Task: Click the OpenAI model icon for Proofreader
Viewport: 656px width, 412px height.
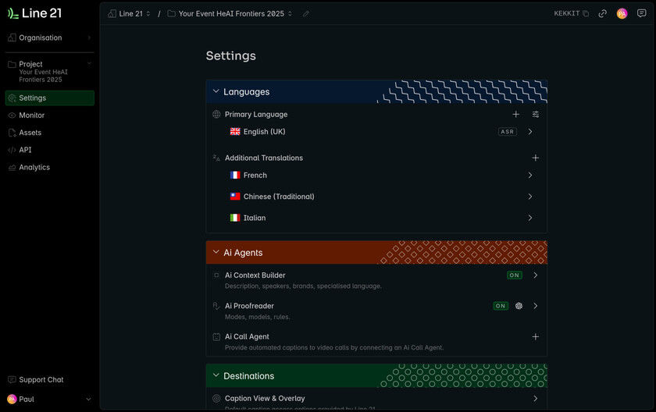Action: click(x=519, y=306)
